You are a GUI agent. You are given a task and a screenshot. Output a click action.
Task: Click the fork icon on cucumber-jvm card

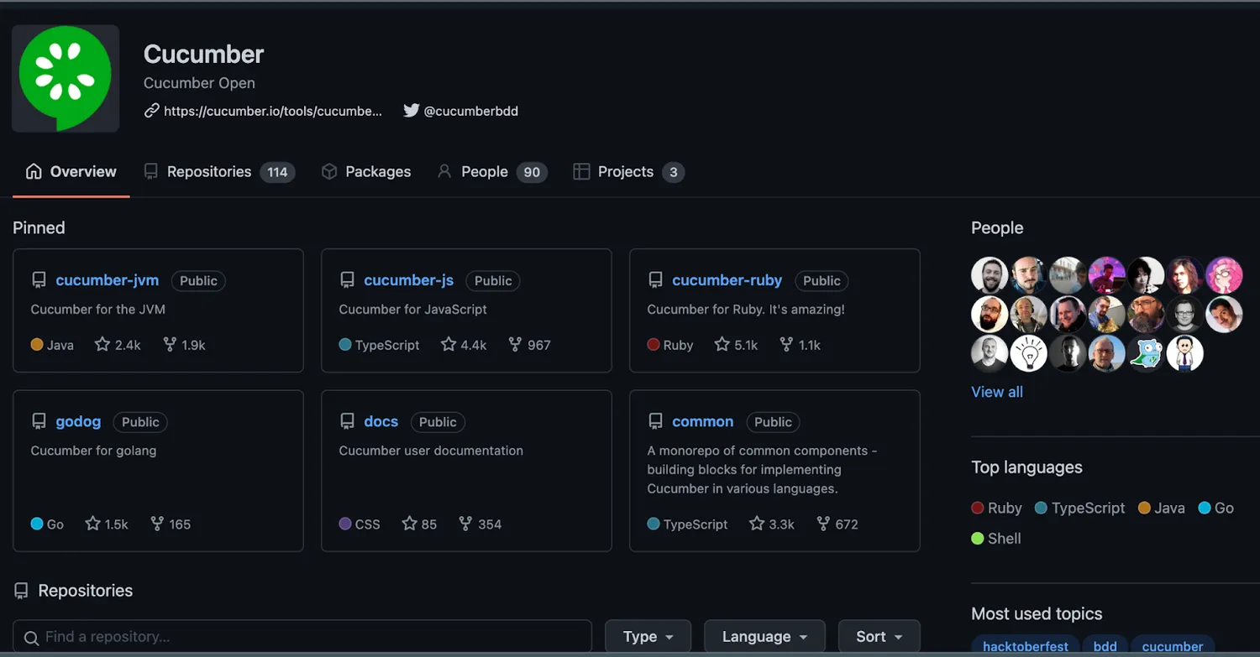pos(170,345)
